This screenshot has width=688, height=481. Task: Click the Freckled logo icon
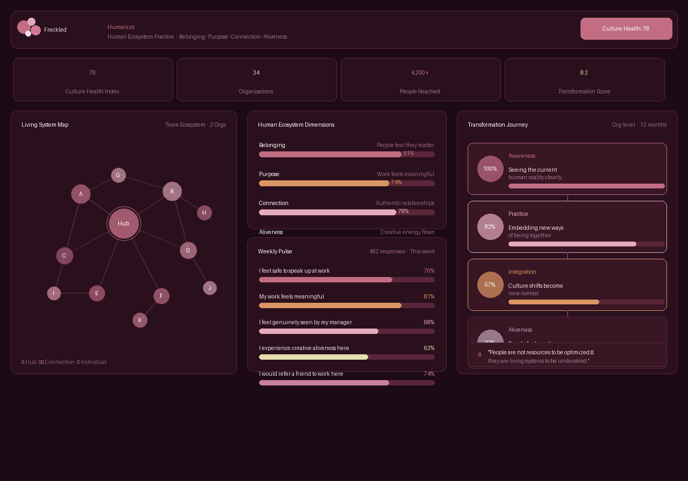(29, 27)
